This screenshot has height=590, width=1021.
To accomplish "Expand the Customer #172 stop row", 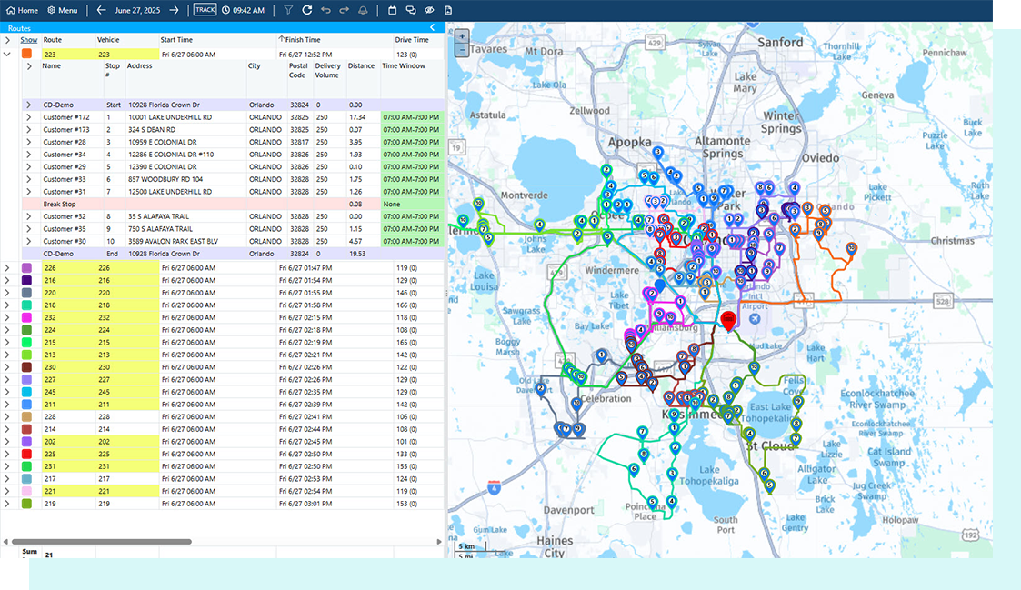I will (28, 117).
